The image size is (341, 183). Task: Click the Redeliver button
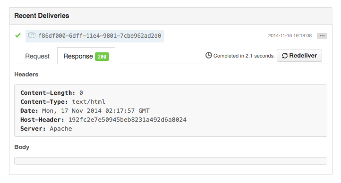point(299,56)
